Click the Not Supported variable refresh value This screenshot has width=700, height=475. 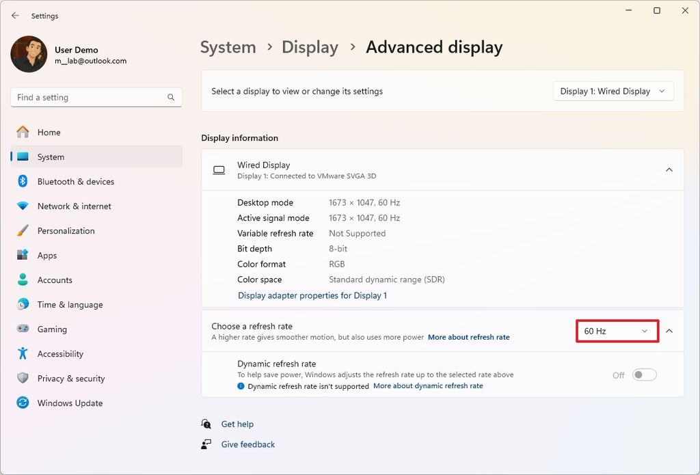(357, 234)
